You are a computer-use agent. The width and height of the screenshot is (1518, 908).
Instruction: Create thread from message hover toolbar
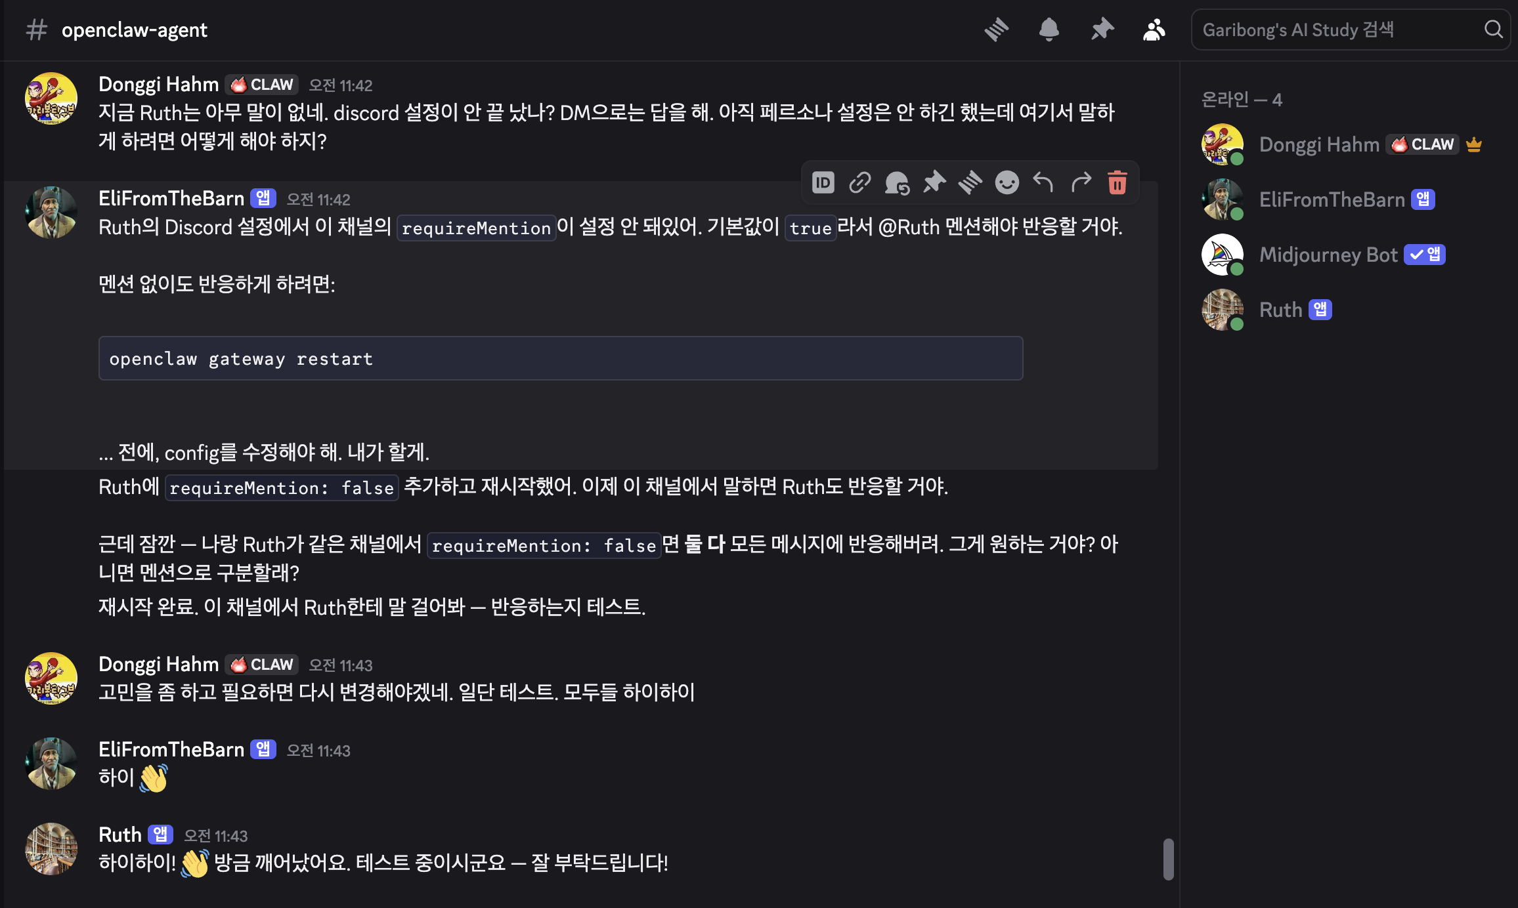pos(970,182)
